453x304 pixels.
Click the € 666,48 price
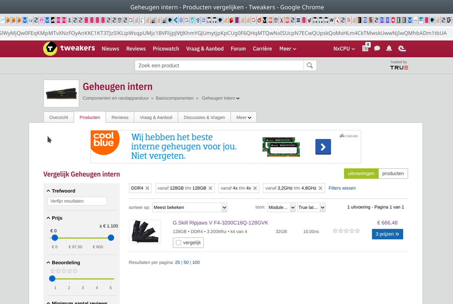388,223
